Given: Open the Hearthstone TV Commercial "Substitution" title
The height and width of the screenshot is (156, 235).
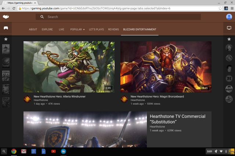Looking at the screenshot, I should (x=177, y=119).
